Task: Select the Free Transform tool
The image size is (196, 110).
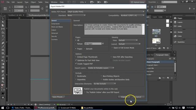Action: (x=3, y=61)
